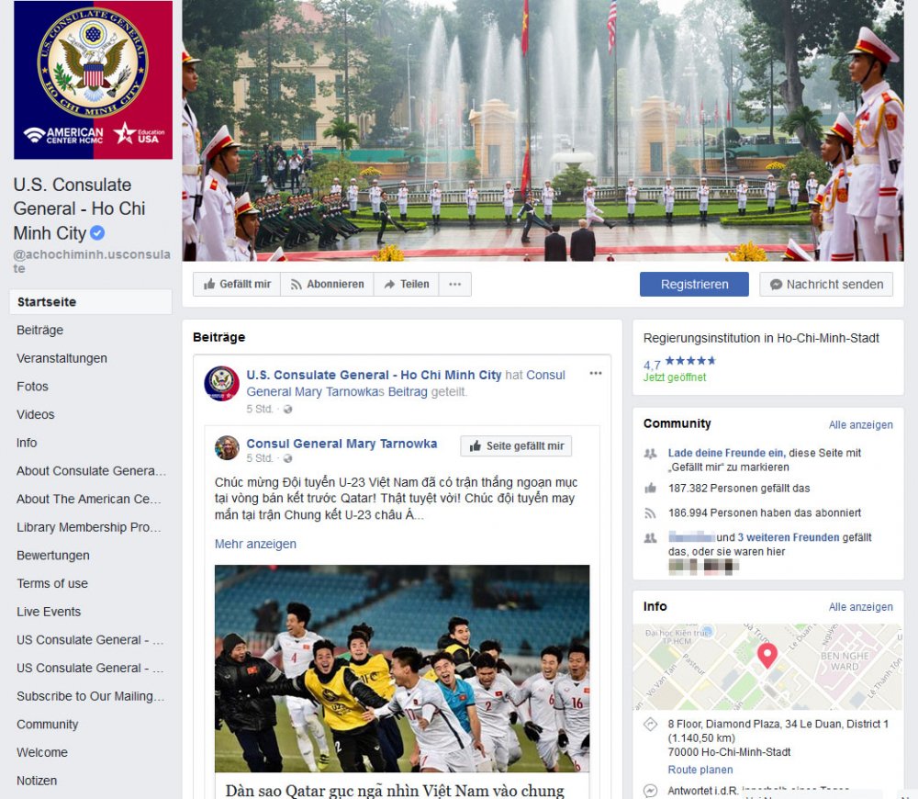Screen dimensions: 918x799
Task: Click the @achochiminh.usconsulate username
Action: 92,261
